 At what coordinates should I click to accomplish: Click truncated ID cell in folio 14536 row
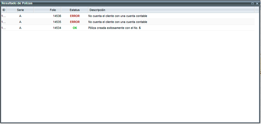(x=4, y=16)
